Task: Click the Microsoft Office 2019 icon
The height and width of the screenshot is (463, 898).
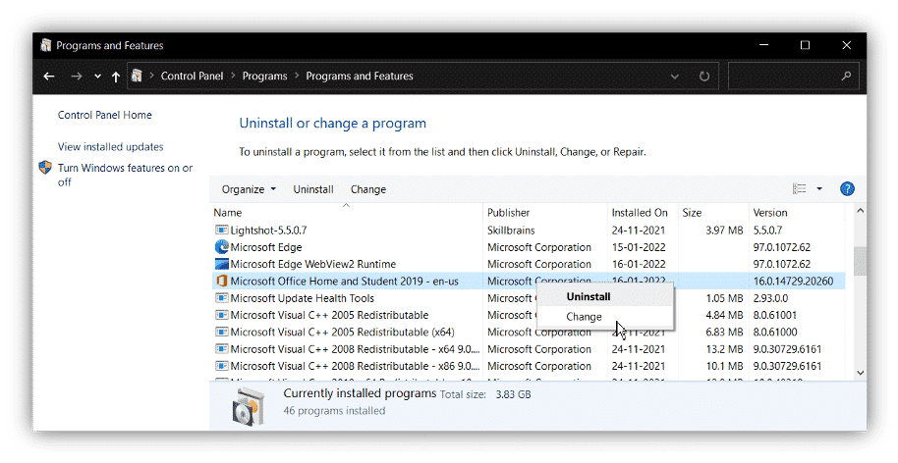Action: click(222, 282)
